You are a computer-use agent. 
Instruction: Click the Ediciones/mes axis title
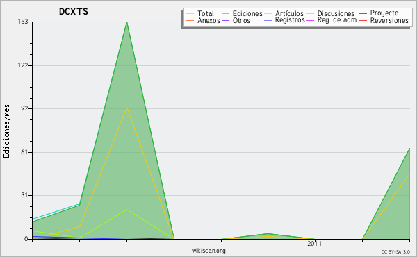[6, 131]
